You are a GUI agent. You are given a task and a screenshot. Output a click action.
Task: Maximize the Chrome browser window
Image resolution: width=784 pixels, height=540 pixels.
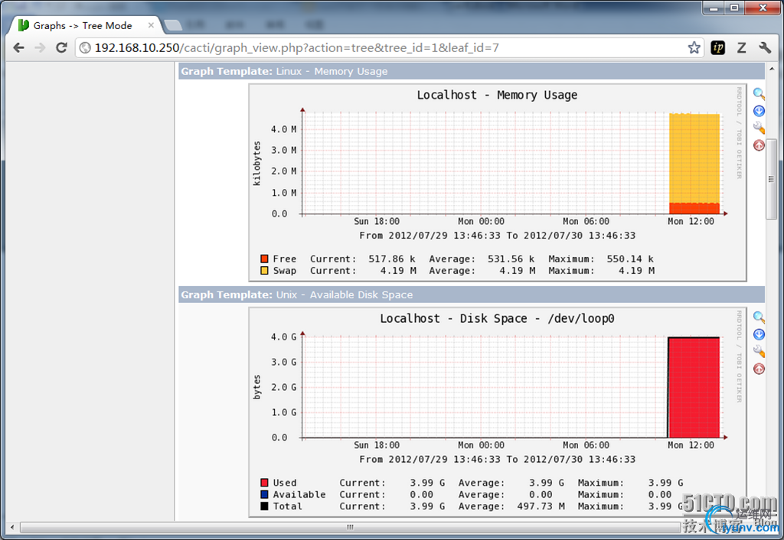click(x=734, y=8)
